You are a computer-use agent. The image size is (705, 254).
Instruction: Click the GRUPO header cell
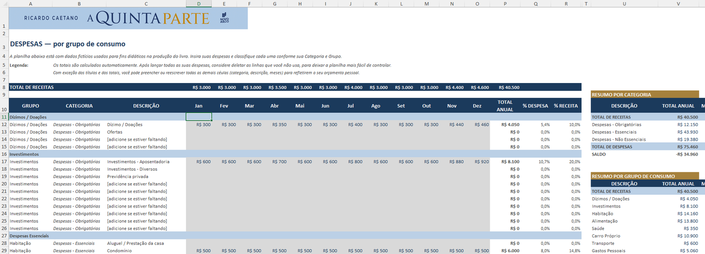tap(30, 106)
